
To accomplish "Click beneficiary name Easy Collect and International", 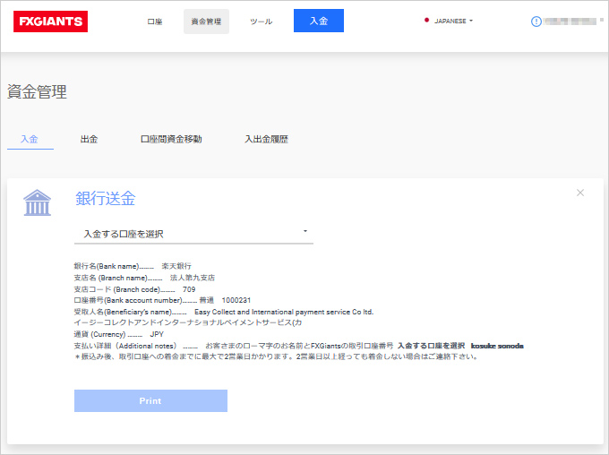I will click(x=284, y=312).
